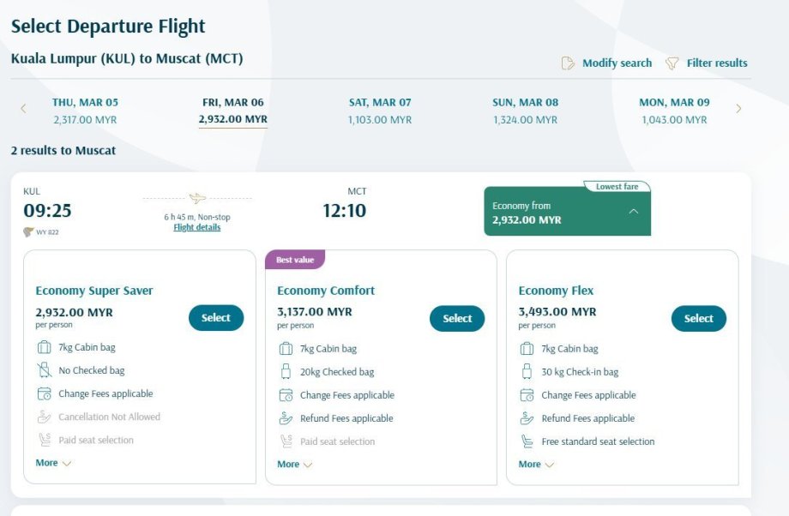This screenshot has height=516, width=789.
Task: Click the 20kg Checked bag luggage icon
Action: 286,372
